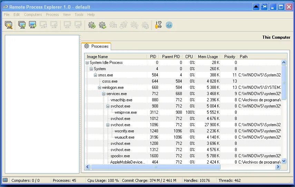This screenshot has width=295, height=187.
Task: Click the greyed process info question gear icon
Action: pos(134,25)
